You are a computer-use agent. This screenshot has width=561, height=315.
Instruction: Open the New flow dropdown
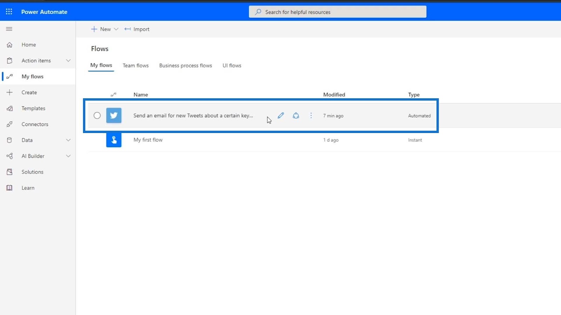[105, 29]
